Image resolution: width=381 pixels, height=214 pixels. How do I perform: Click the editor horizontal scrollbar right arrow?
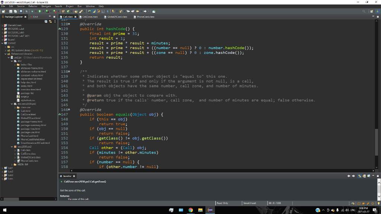[374, 171]
